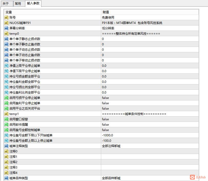Click the string icon beside 注释0
The height and width of the screenshot is (181, 208).
coord(6,151)
